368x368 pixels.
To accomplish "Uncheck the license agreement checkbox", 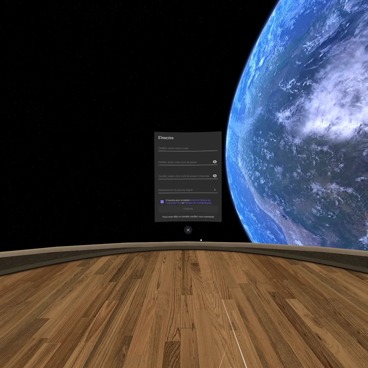I will 162,202.
